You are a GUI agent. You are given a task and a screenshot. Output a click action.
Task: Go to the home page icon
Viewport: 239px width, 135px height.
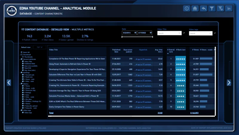coord(195,9)
